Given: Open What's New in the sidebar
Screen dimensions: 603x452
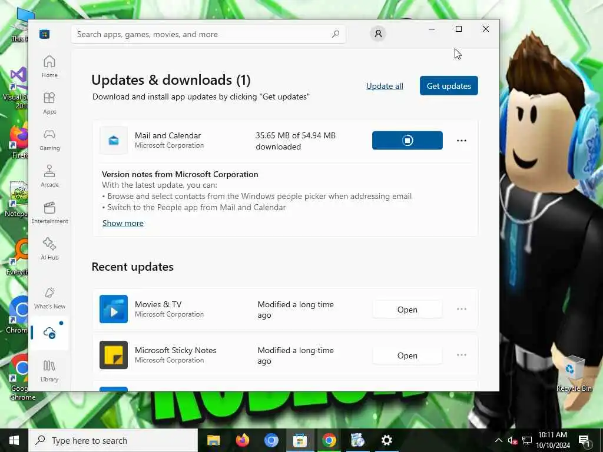Looking at the screenshot, I should pyautogui.click(x=49, y=298).
